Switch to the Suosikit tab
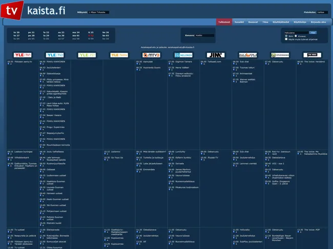 point(239,22)
